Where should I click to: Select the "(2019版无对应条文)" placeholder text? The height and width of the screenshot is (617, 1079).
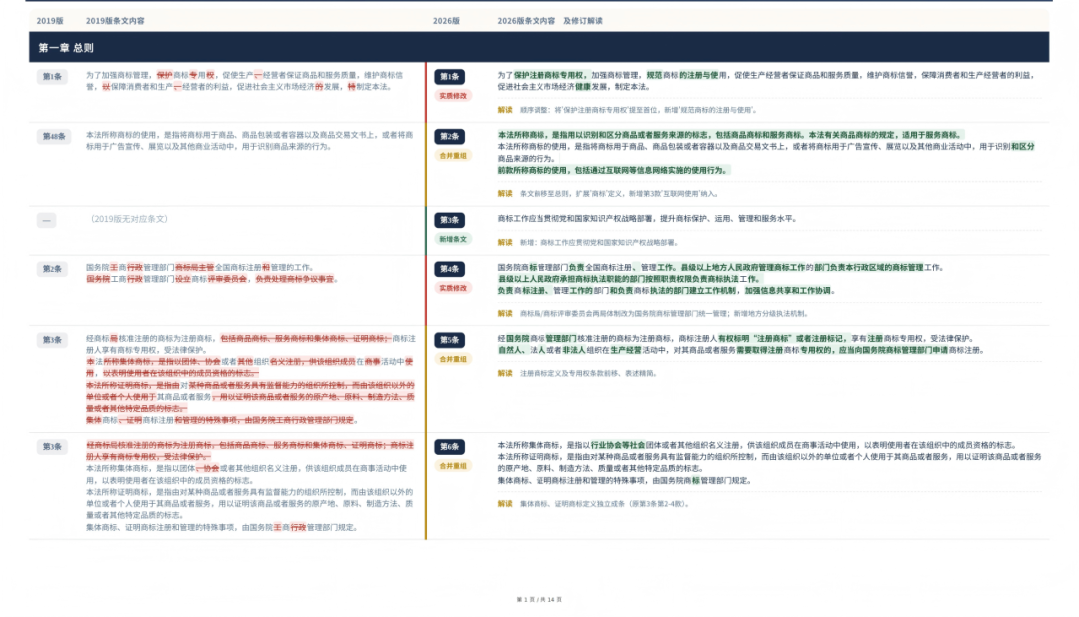pyautogui.click(x=129, y=219)
